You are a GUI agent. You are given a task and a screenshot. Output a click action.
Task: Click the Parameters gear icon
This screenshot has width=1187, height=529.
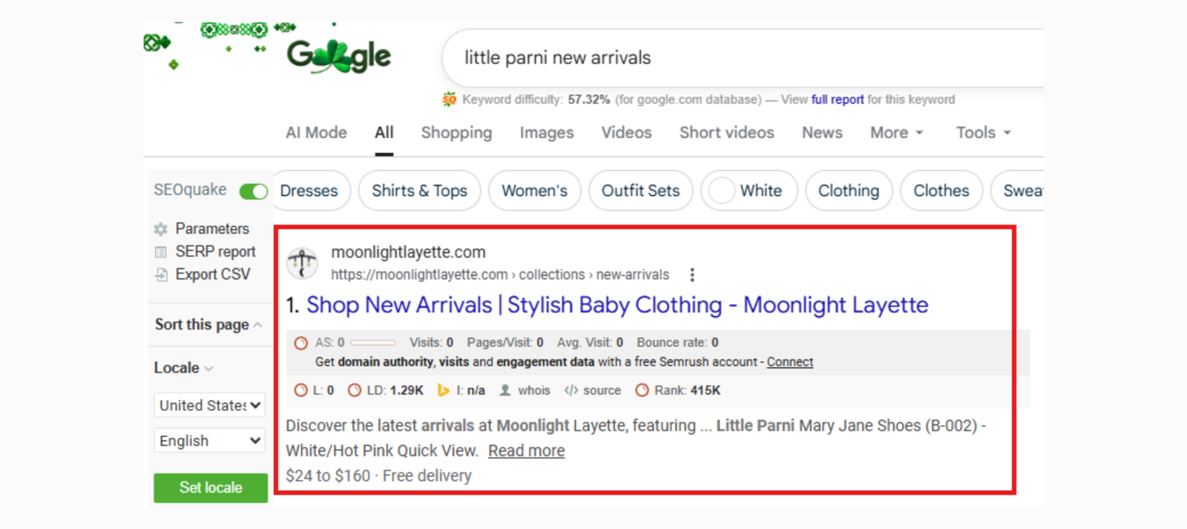tap(160, 229)
